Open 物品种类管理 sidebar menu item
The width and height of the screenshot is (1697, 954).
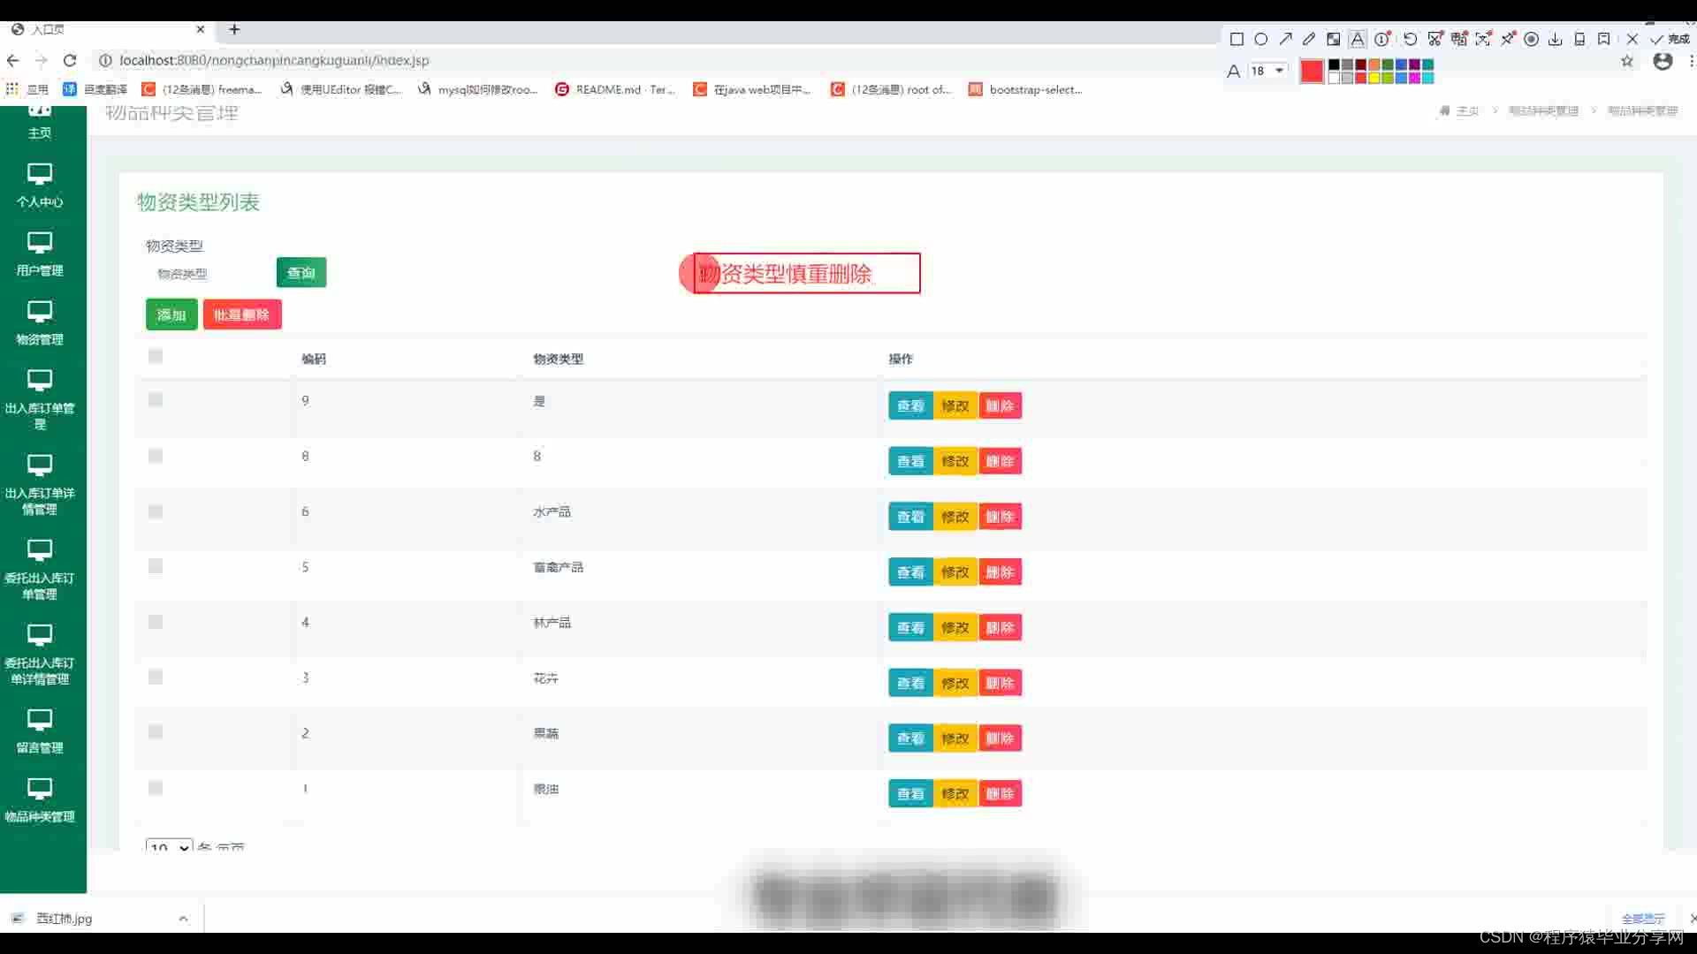point(40,800)
